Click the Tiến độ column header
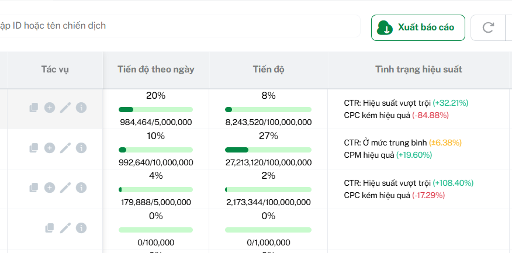This screenshot has width=512, height=253. pos(268,70)
